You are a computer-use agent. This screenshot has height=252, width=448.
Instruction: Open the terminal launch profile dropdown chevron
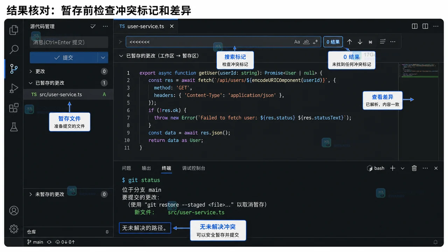(402, 168)
